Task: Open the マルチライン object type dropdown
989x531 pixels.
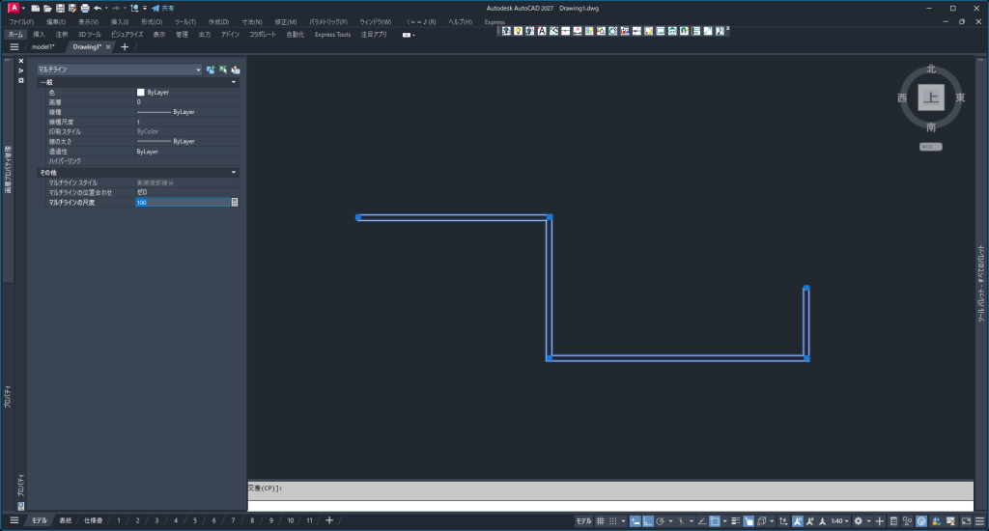Action: (x=198, y=70)
